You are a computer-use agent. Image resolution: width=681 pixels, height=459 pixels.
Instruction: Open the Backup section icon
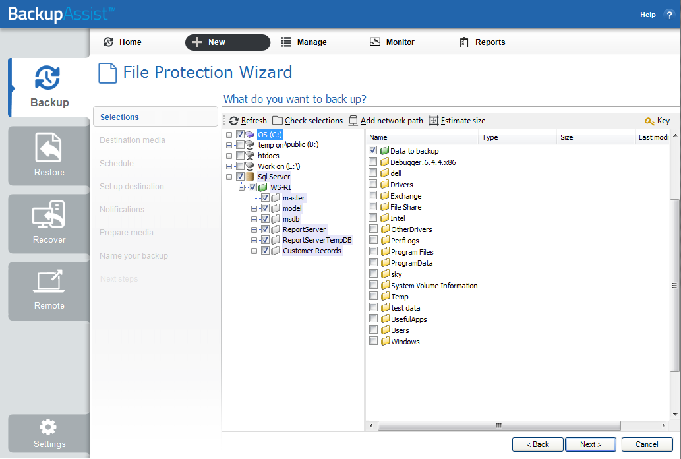tap(47, 78)
